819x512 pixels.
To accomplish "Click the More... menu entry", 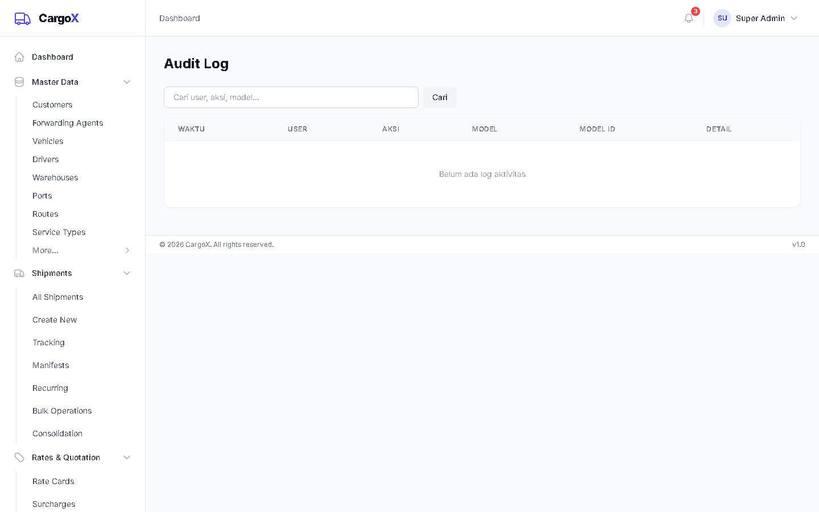I will click(x=45, y=250).
